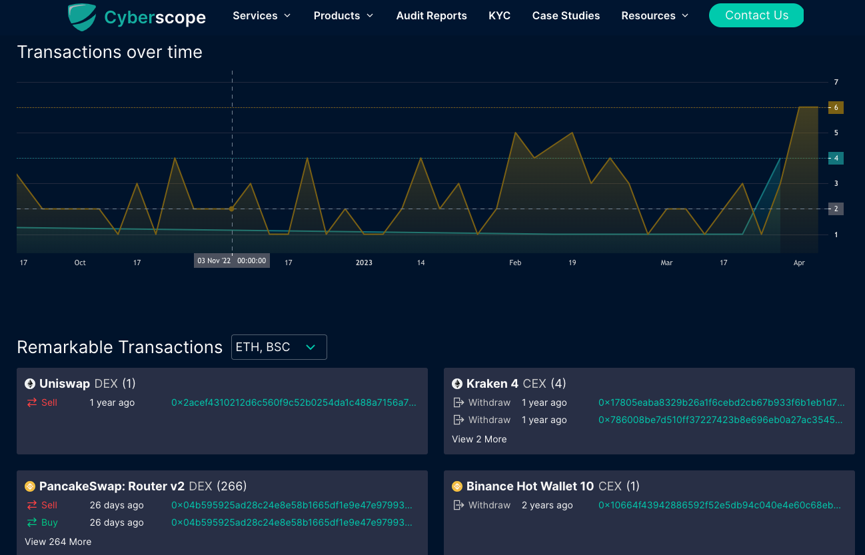Click the Uniswap exchange name

tap(65, 384)
